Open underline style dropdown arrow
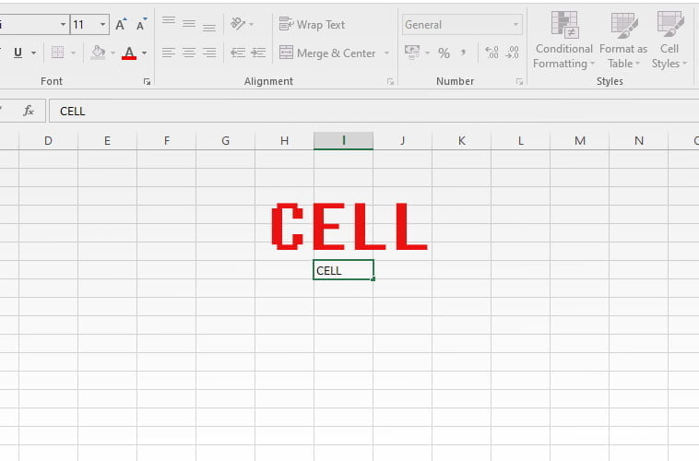The height and width of the screenshot is (461, 699). coord(34,53)
